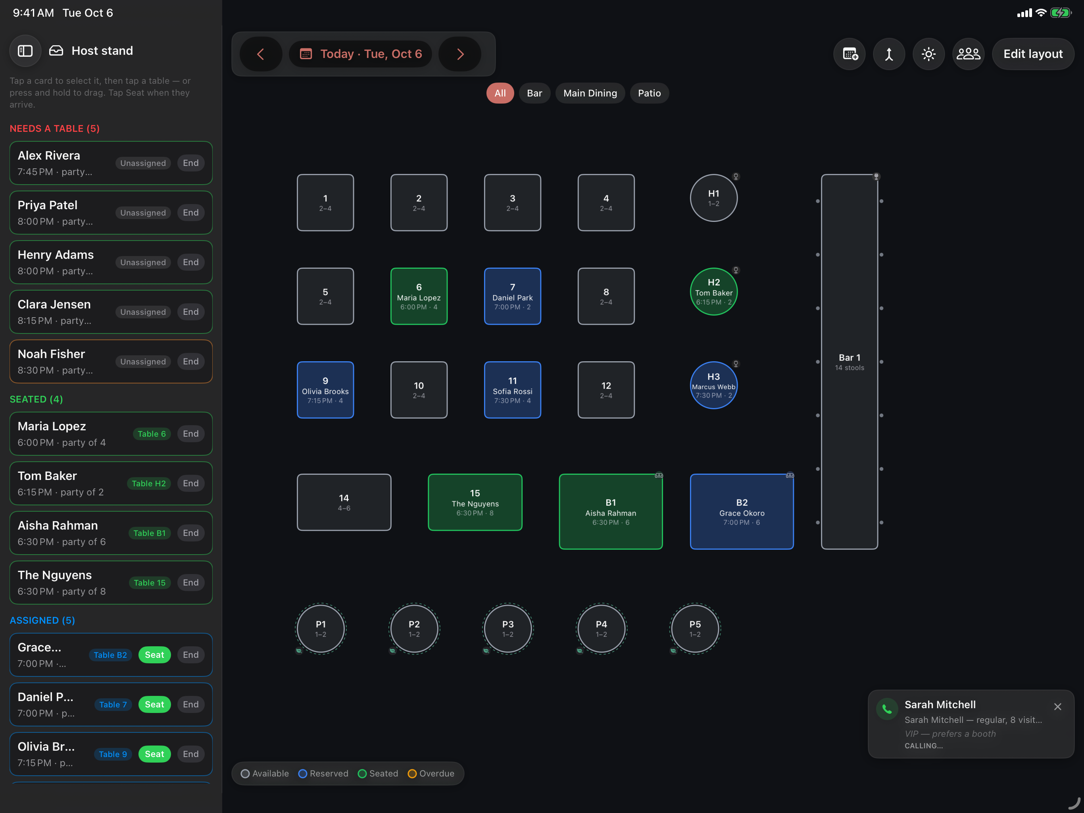Click the Seated legend indicator

click(x=378, y=773)
